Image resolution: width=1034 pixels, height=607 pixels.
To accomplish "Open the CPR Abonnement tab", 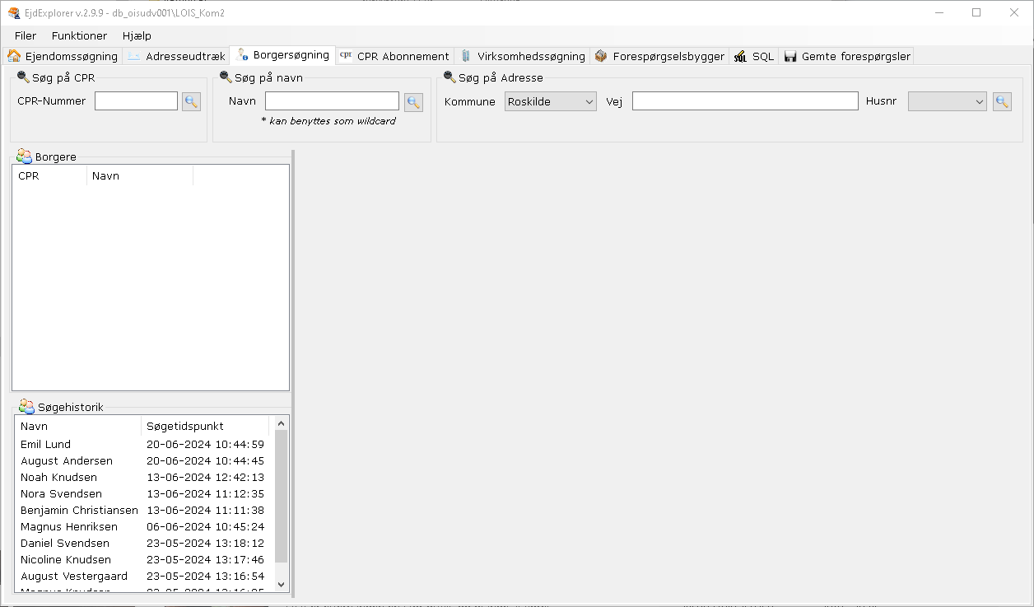I will point(394,56).
